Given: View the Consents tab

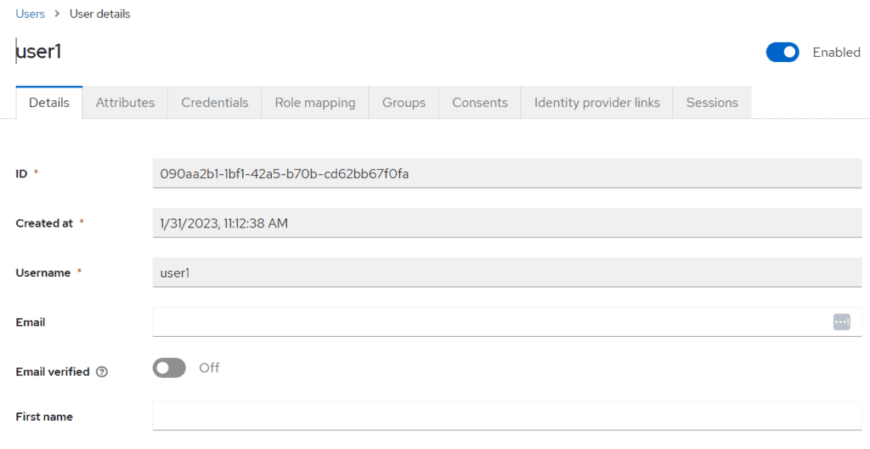Looking at the screenshot, I should [480, 103].
